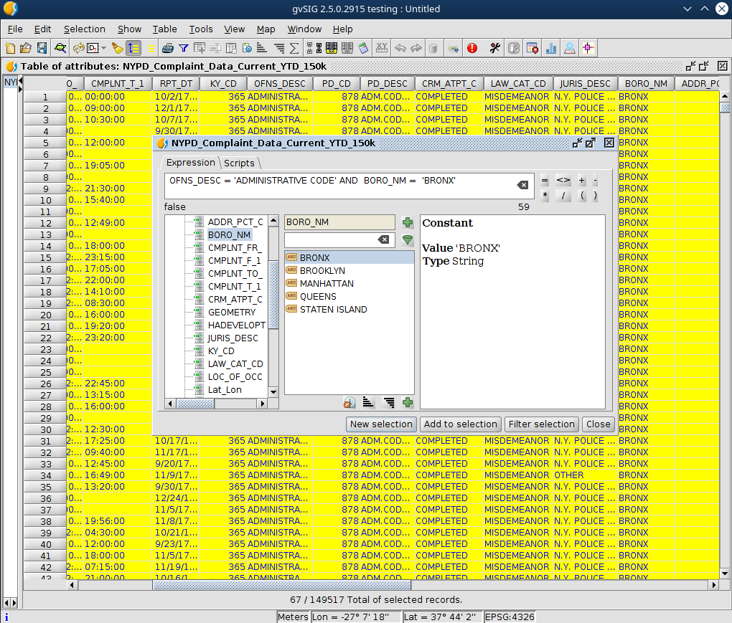The height and width of the screenshot is (623, 732).
Task: Click the save project floppy disk icon
Action: click(x=42, y=48)
